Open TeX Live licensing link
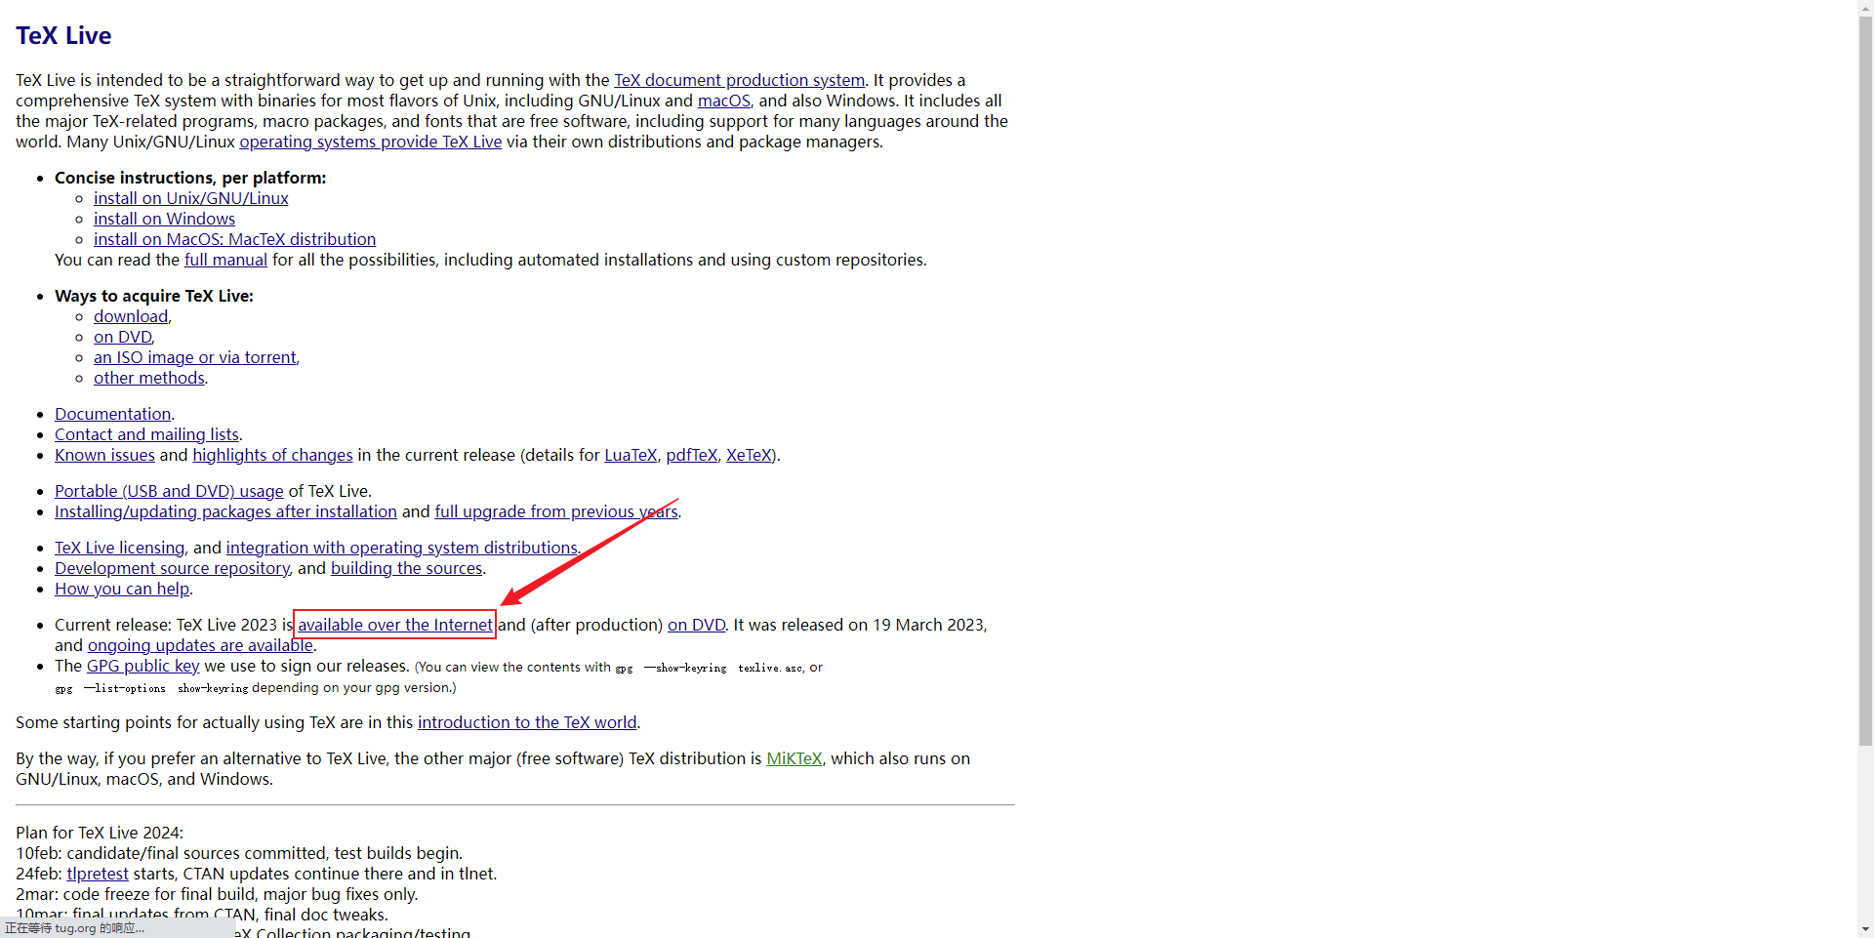1874x938 pixels. pos(119,548)
